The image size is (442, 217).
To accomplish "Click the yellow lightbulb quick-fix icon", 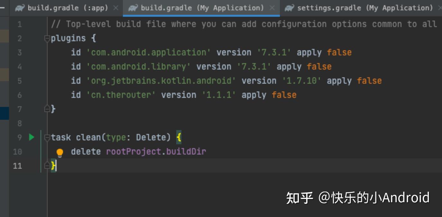I will (x=60, y=152).
